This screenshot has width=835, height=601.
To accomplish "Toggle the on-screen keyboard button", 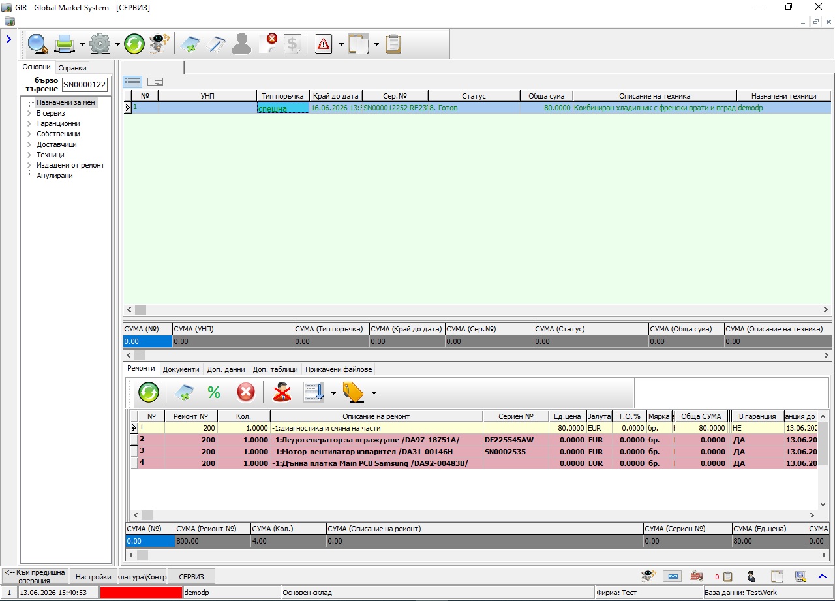I will 673,576.
